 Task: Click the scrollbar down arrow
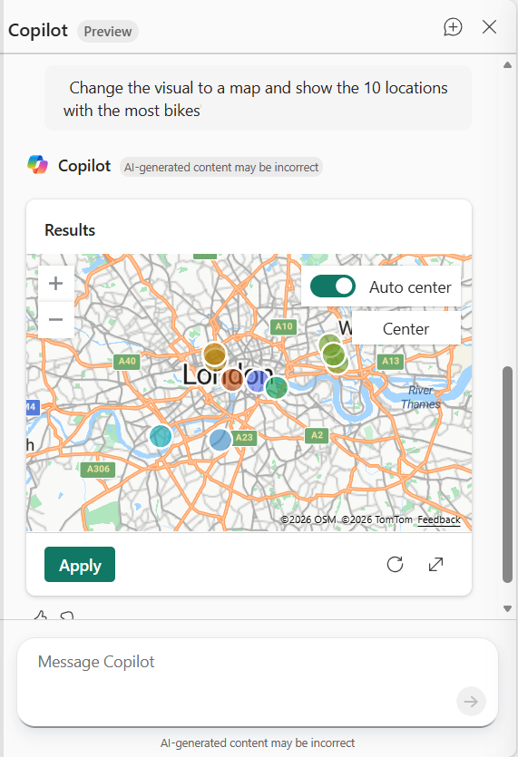point(507,609)
